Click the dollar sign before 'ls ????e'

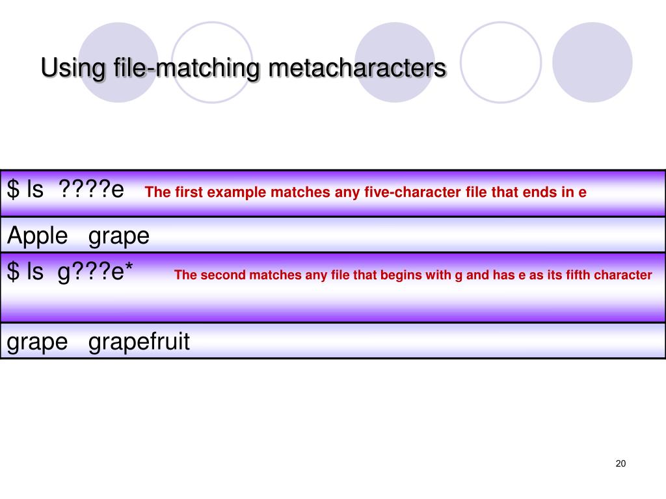click(x=13, y=189)
